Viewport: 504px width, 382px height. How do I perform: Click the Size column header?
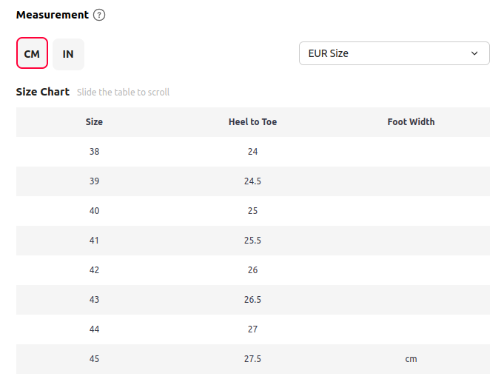(x=94, y=122)
